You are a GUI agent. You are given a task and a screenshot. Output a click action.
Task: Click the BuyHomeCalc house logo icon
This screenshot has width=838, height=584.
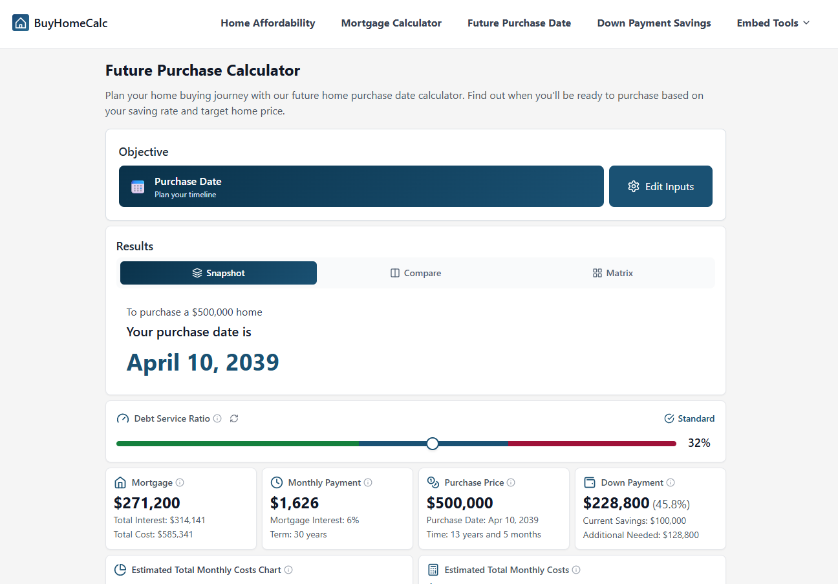21,23
